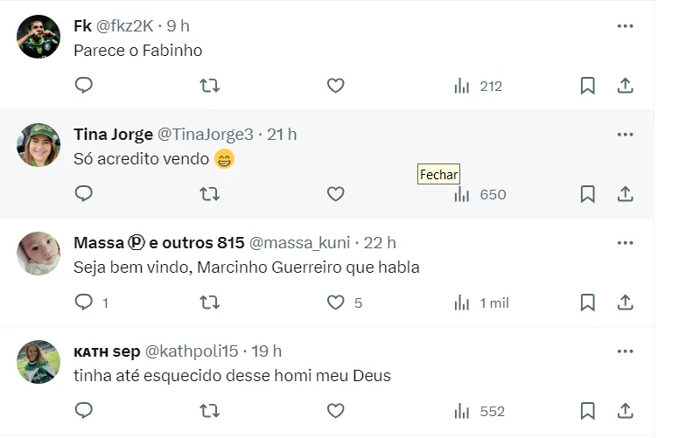Expand more options on kathpoli15's tweet

(x=625, y=351)
